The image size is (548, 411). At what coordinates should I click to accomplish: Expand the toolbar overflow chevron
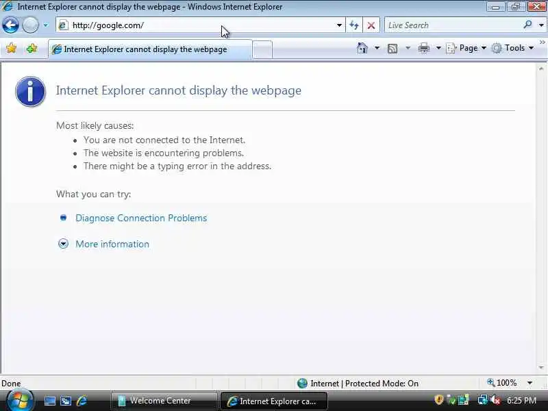point(542,42)
